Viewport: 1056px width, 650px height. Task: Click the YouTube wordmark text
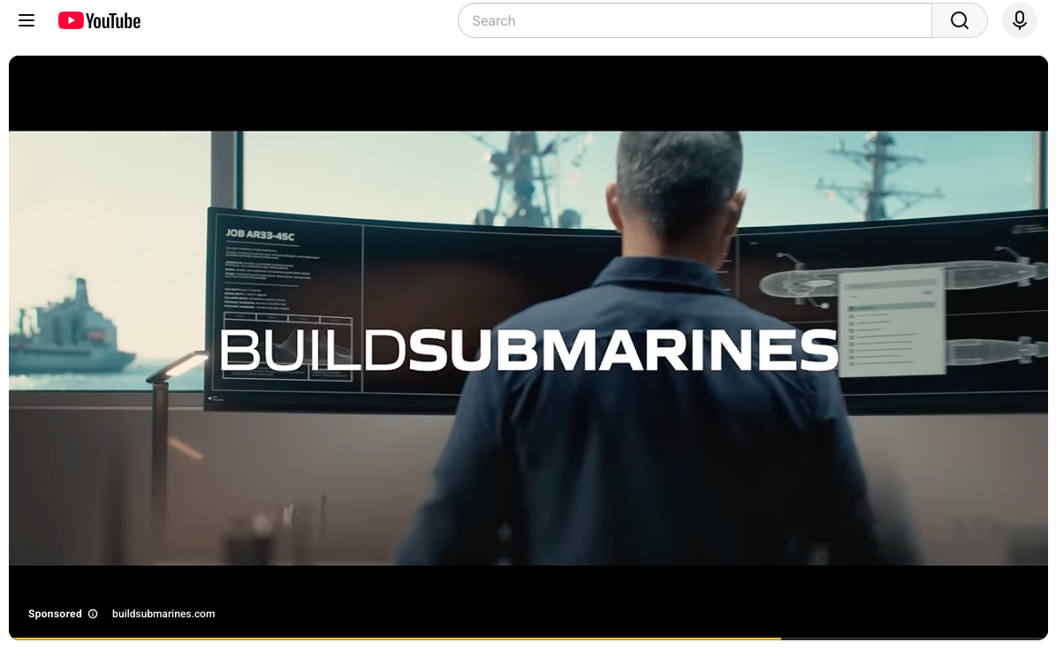pos(113,21)
